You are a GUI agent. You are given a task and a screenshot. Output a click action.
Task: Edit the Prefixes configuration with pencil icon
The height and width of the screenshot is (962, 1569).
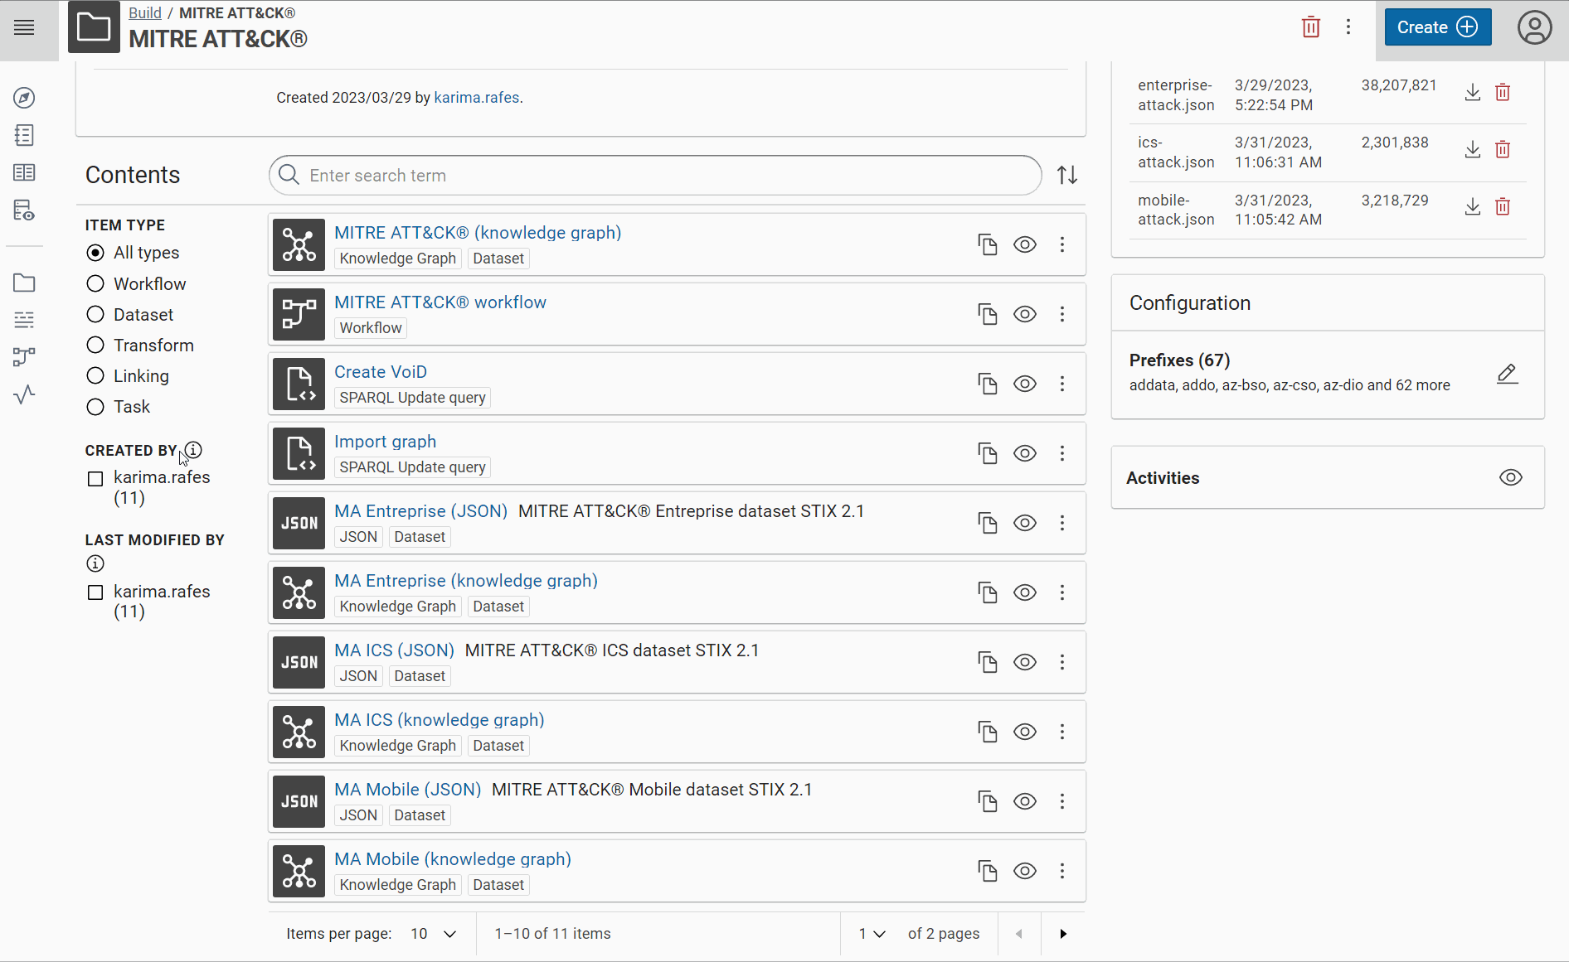(x=1507, y=374)
